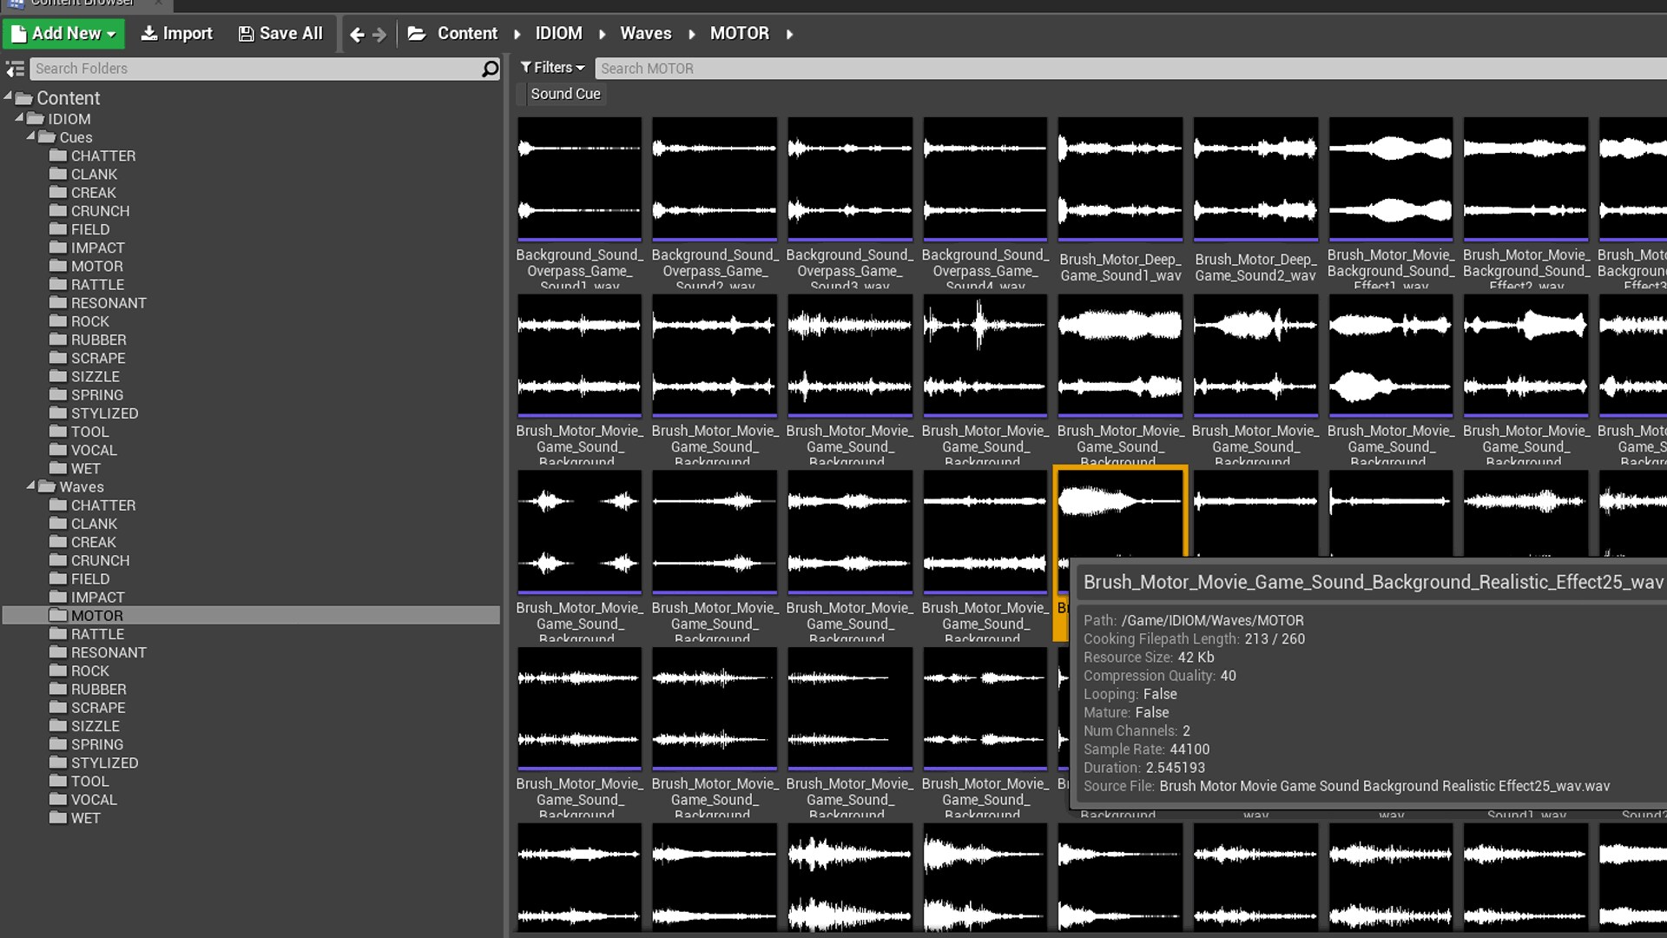Click Waves in the breadcrumb path
Screen dimensions: 1667x938
[645, 33]
